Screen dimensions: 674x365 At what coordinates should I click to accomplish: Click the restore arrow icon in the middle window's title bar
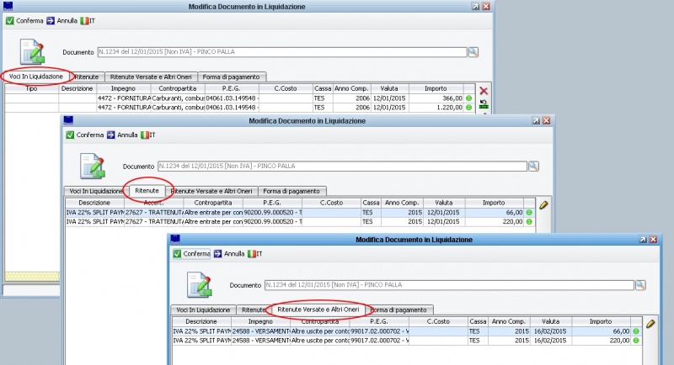coord(533,121)
